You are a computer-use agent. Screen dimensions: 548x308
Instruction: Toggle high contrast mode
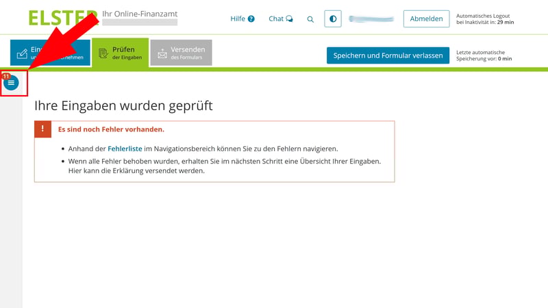(x=333, y=19)
